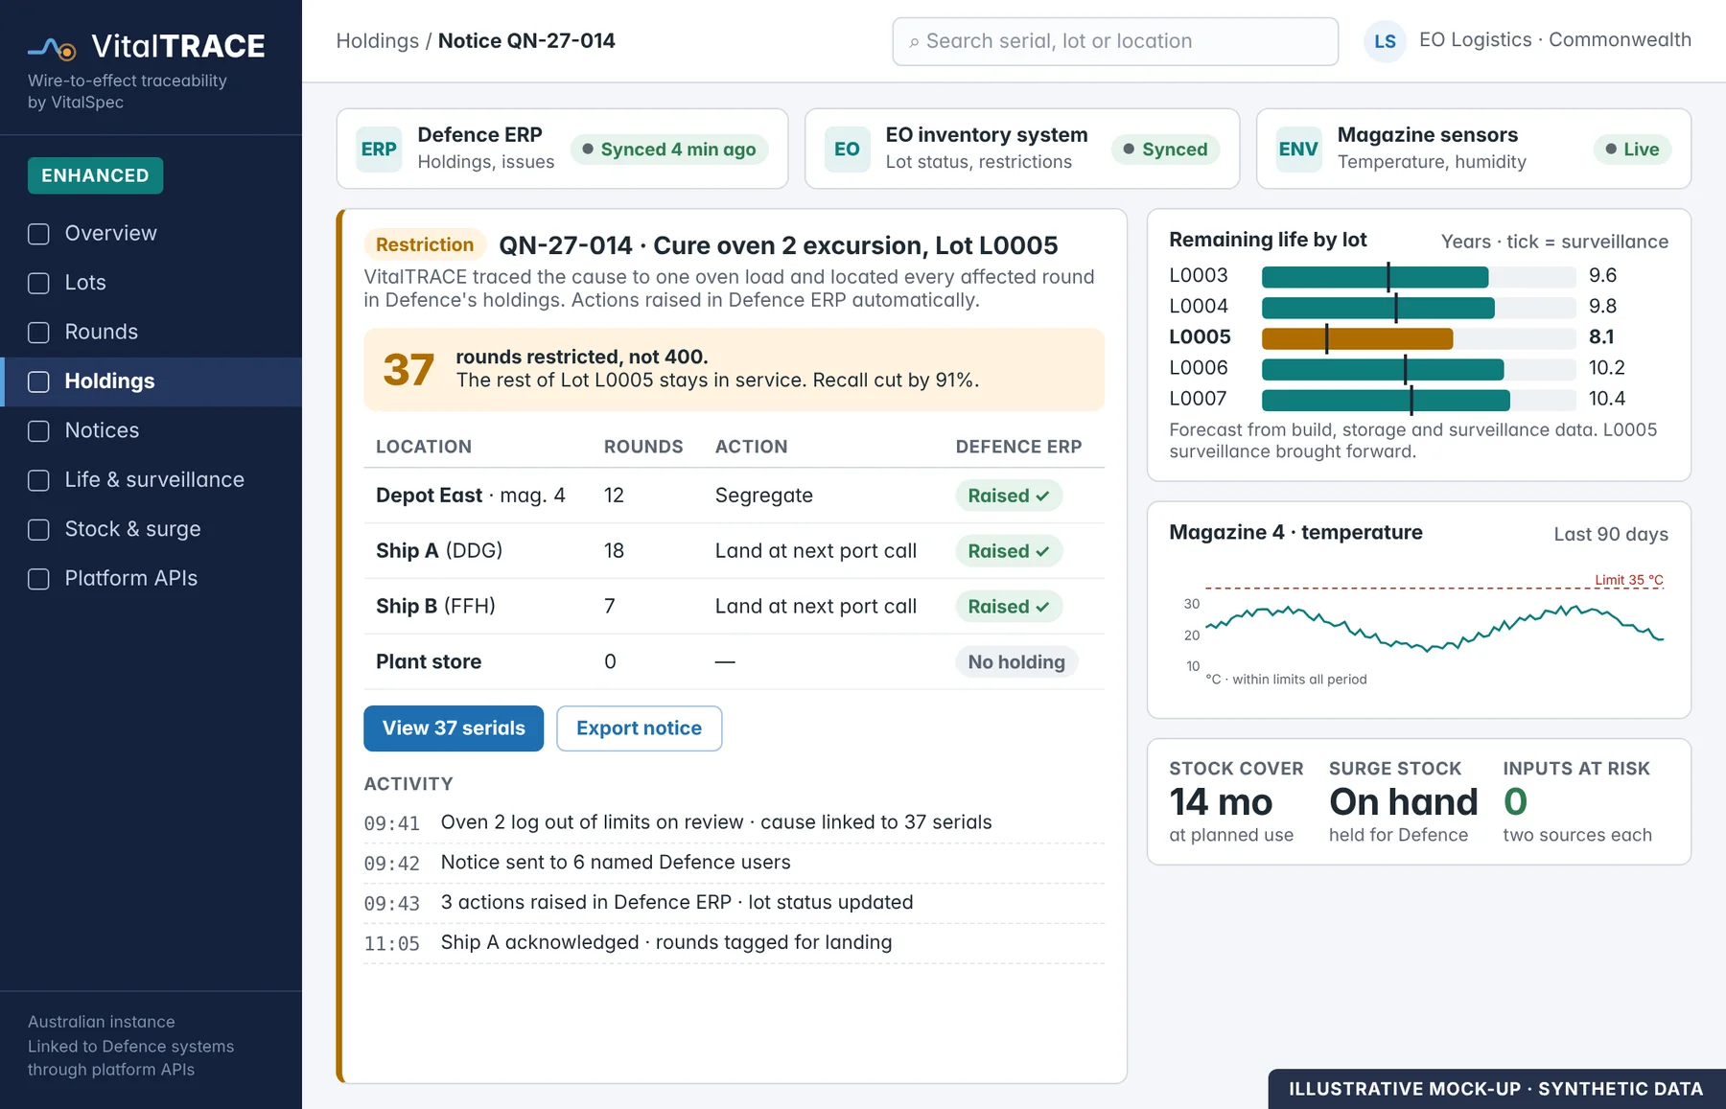Click Raised status for Ship A

point(1009,551)
